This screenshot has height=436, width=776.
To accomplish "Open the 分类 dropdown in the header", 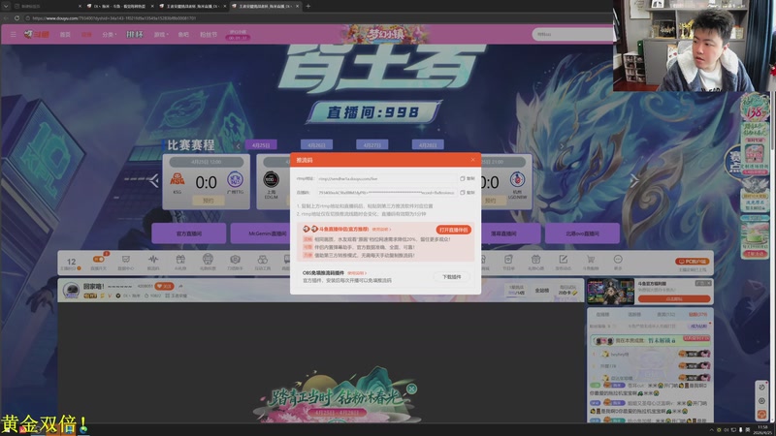I will [109, 35].
